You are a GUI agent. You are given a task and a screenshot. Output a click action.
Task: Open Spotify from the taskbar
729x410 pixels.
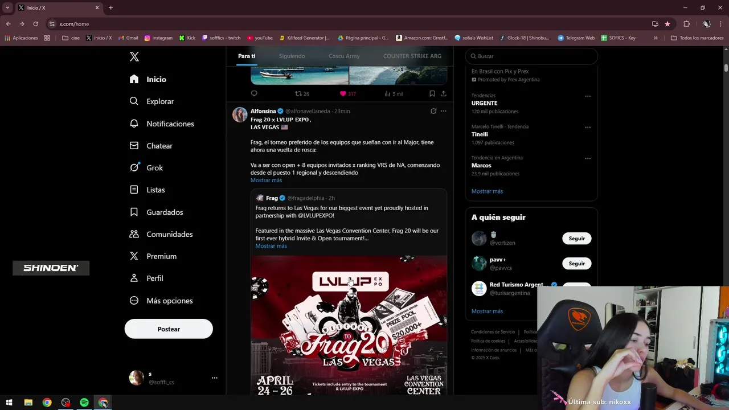coord(84,403)
